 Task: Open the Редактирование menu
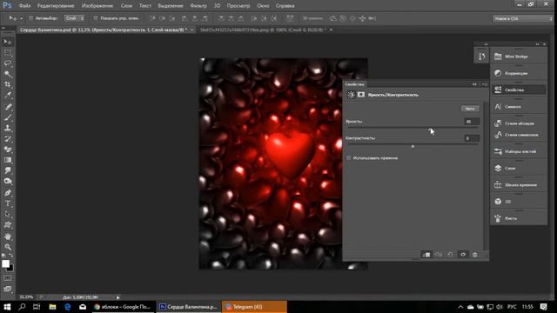[x=56, y=6]
